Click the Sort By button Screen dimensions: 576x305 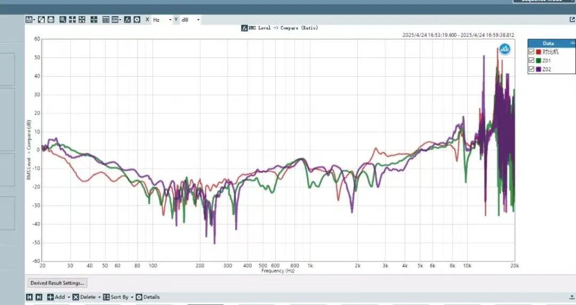[116, 298]
